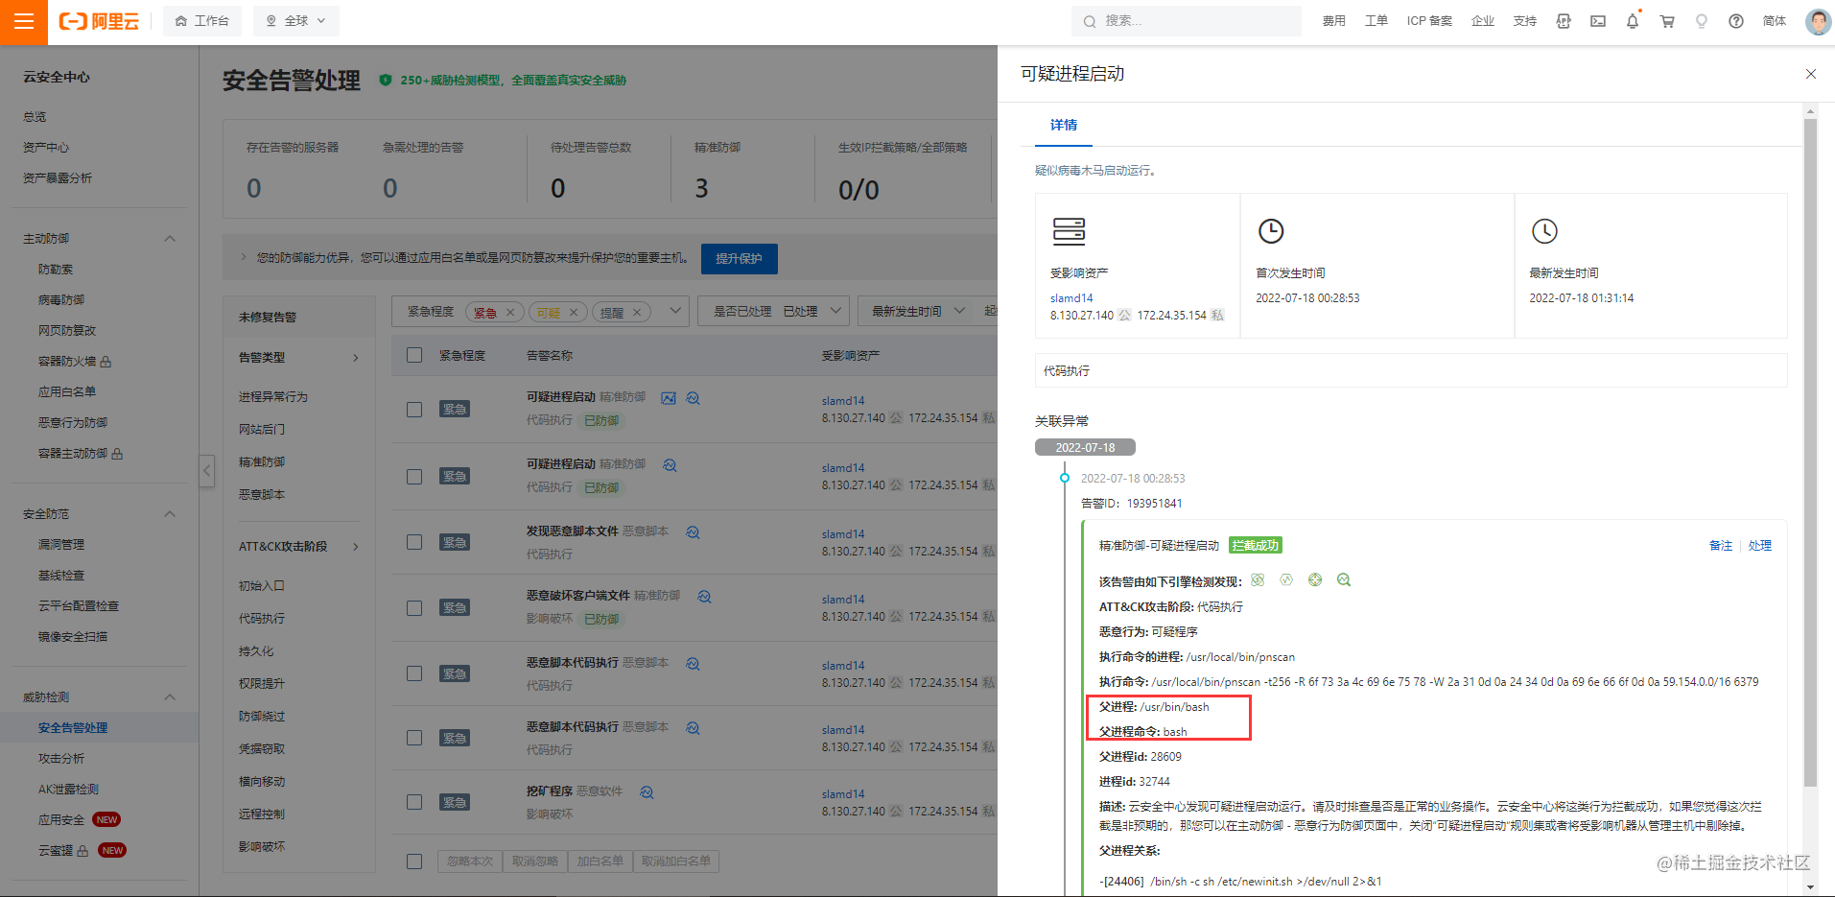Click the 加白名单 button
The image size is (1835, 897).
click(x=600, y=861)
